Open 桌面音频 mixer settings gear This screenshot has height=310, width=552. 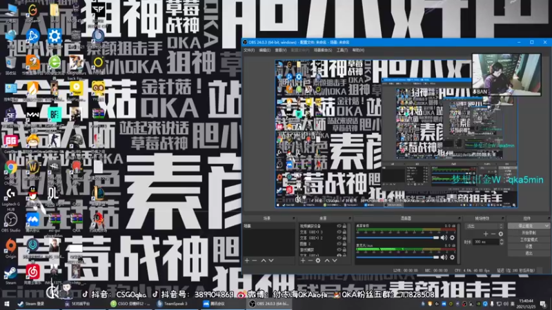tap(452, 238)
